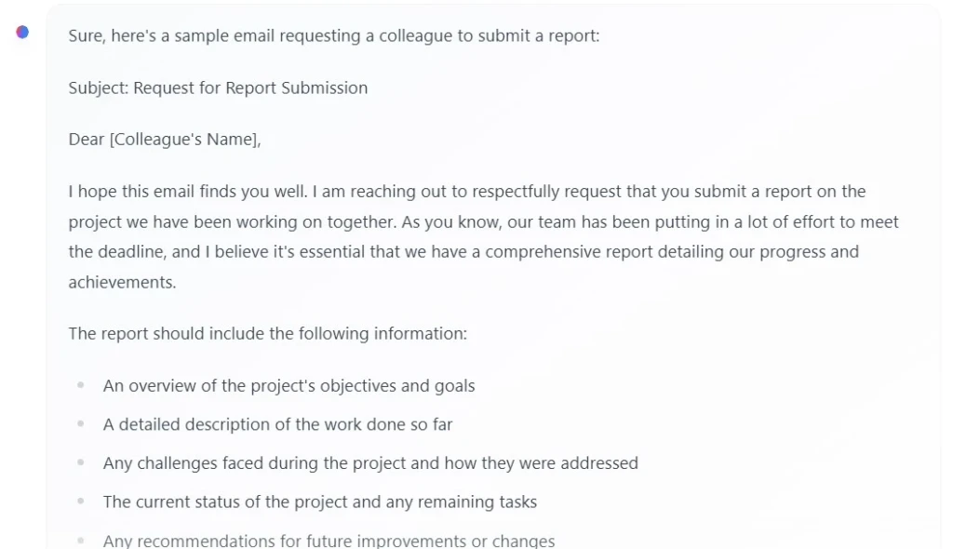Click the '[Colleague's Name]' placeholder text
Viewport: 953px width, 549px height.
point(183,140)
